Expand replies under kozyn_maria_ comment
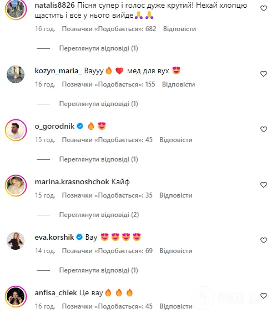This screenshot has width=272, height=318. [98, 104]
